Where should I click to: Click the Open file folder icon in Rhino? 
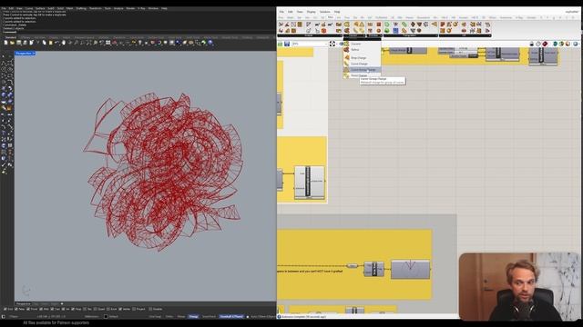pyautogui.click(x=12, y=43)
